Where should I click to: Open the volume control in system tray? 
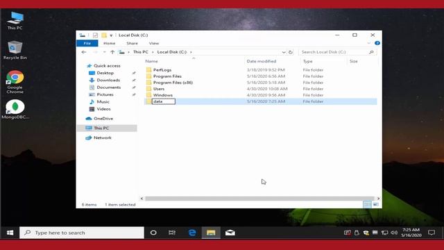394,233
